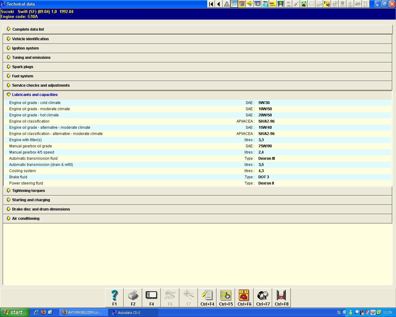Viewport: 396px width, 317px height.
Task: Click the greyed F6 text search button
Action: (x=170, y=298)
